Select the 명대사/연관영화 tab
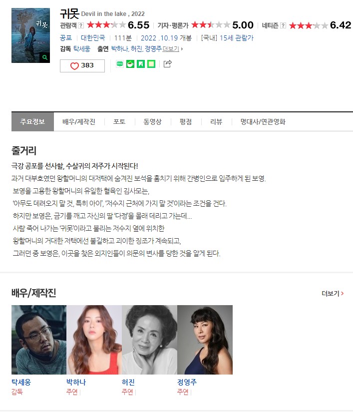353x414 pixels. (263, 122)
